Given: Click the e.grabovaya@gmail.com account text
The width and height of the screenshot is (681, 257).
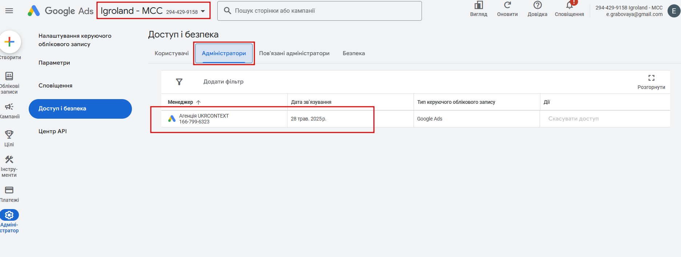Looking at the screenshot, I should click(634, 14).
